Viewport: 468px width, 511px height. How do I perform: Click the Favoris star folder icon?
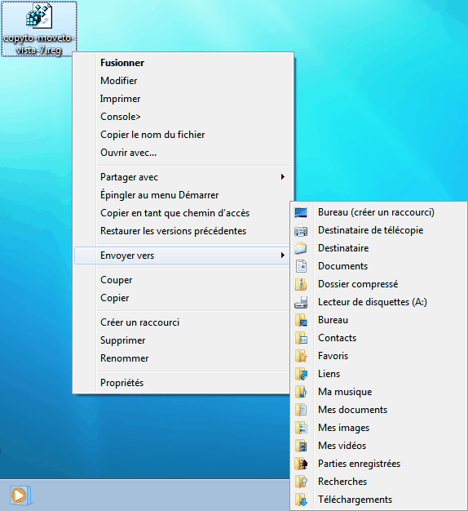[x=301, y=356]
